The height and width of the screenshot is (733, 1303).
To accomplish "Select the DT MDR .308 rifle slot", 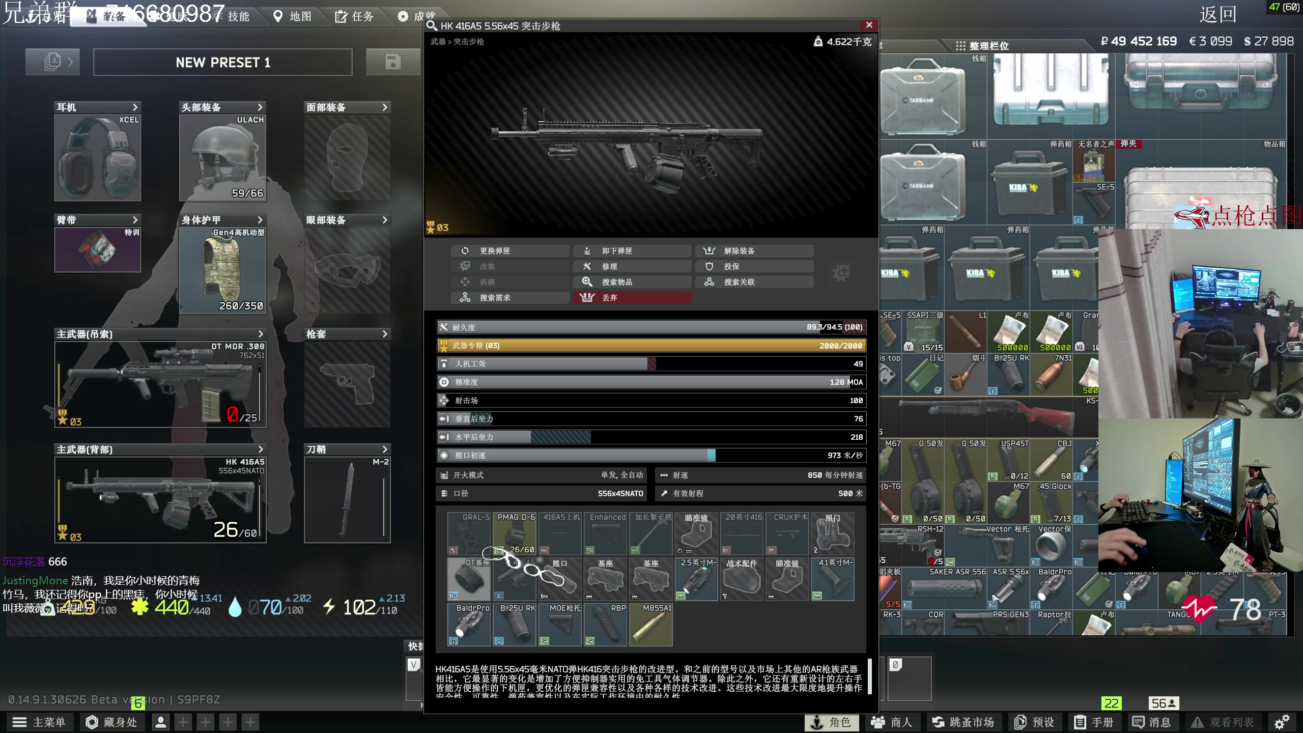I will pos(160,384).
